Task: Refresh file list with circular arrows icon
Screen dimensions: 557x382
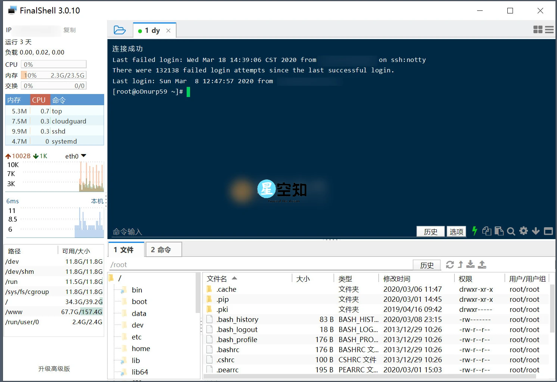Action: [x=450, y=264]
